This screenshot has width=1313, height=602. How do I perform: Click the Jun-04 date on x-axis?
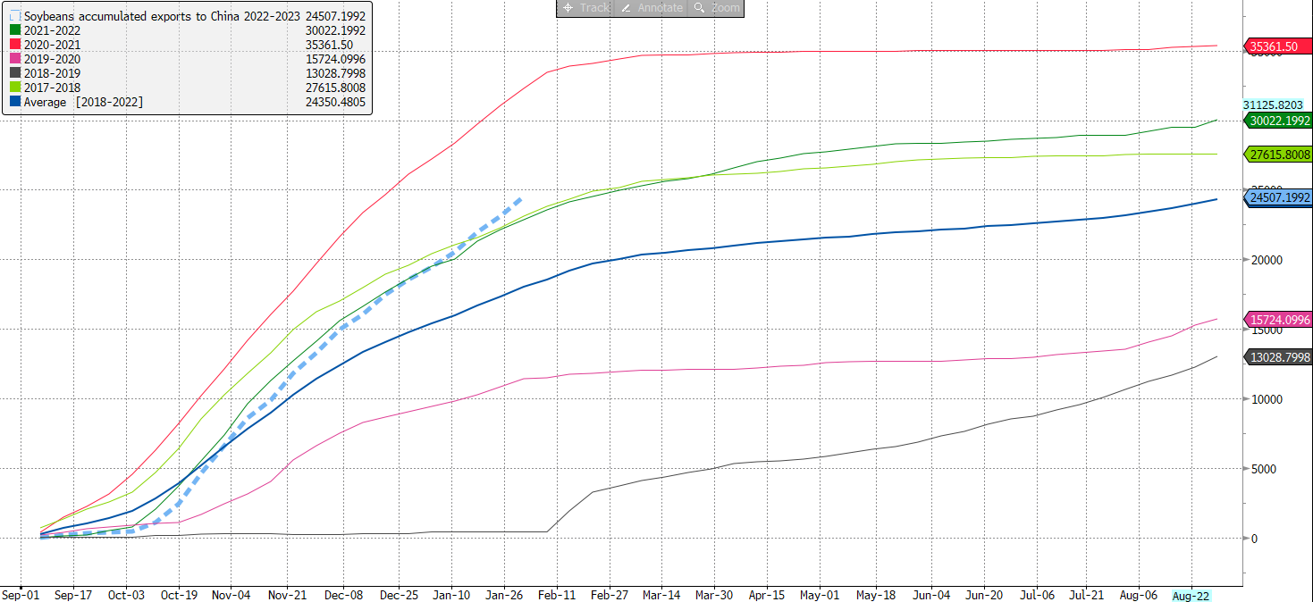(x=930, y=595)
